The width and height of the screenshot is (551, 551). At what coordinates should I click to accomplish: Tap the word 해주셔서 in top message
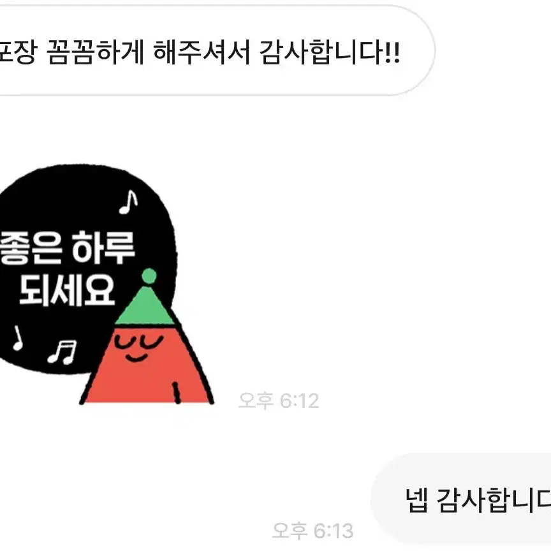click(x=202, y=52)
